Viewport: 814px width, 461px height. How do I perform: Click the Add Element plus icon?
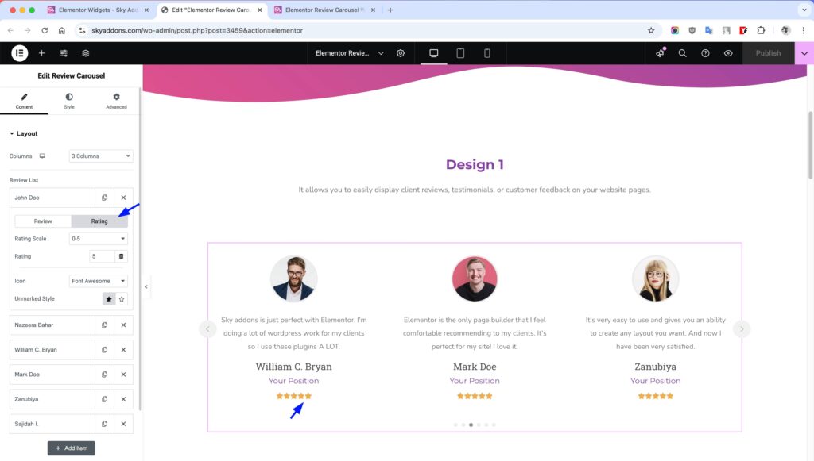point(41,53)
